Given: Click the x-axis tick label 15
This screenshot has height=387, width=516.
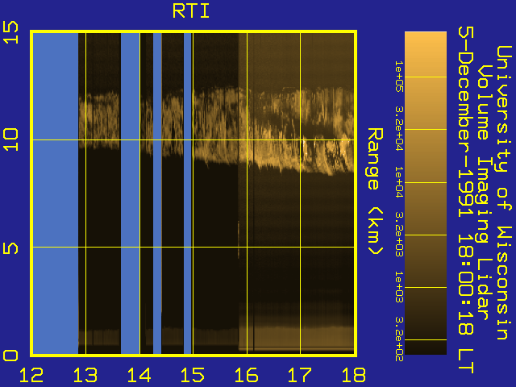Looking at the screenshot, I should (193, 375).
